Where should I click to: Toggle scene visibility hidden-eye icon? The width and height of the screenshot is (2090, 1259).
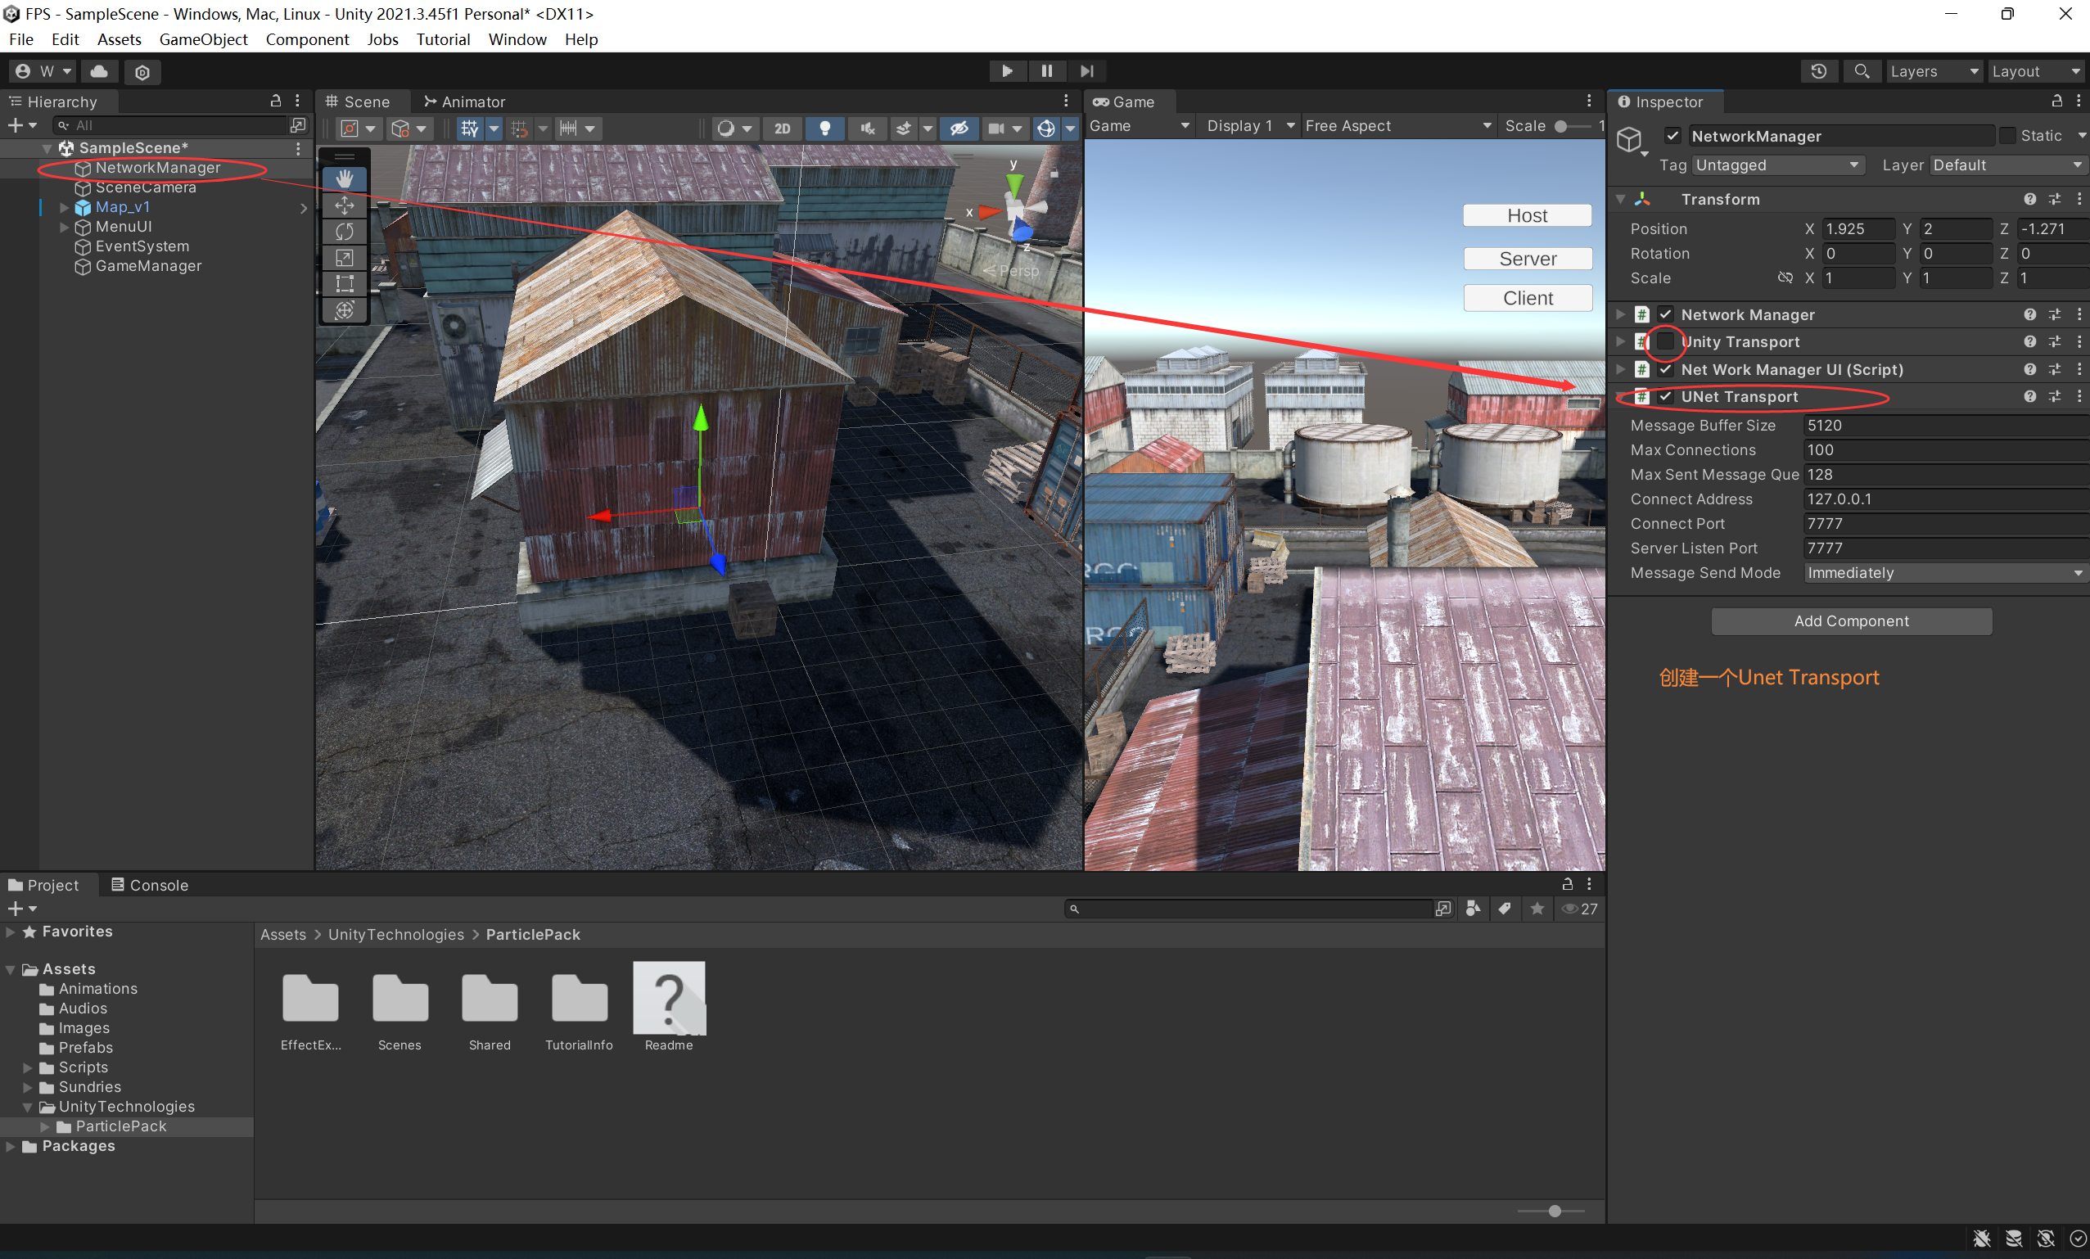(x=959, y=128)
